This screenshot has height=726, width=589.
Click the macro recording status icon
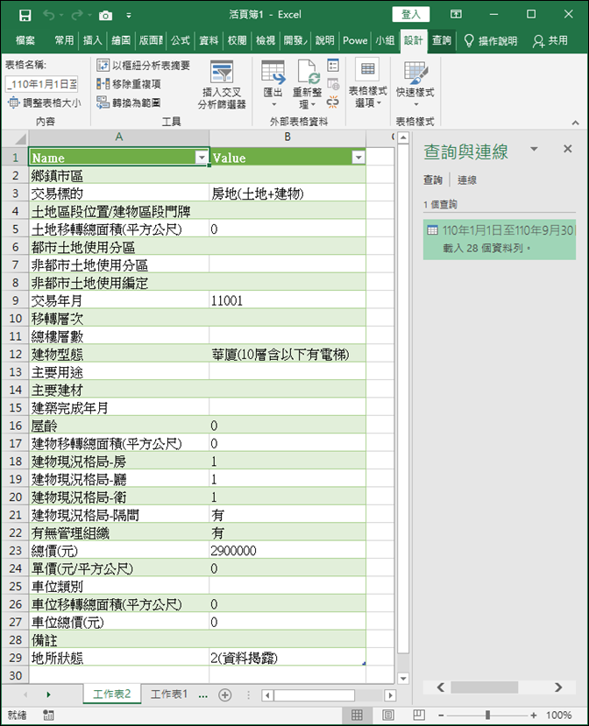[x=48, y=715]
